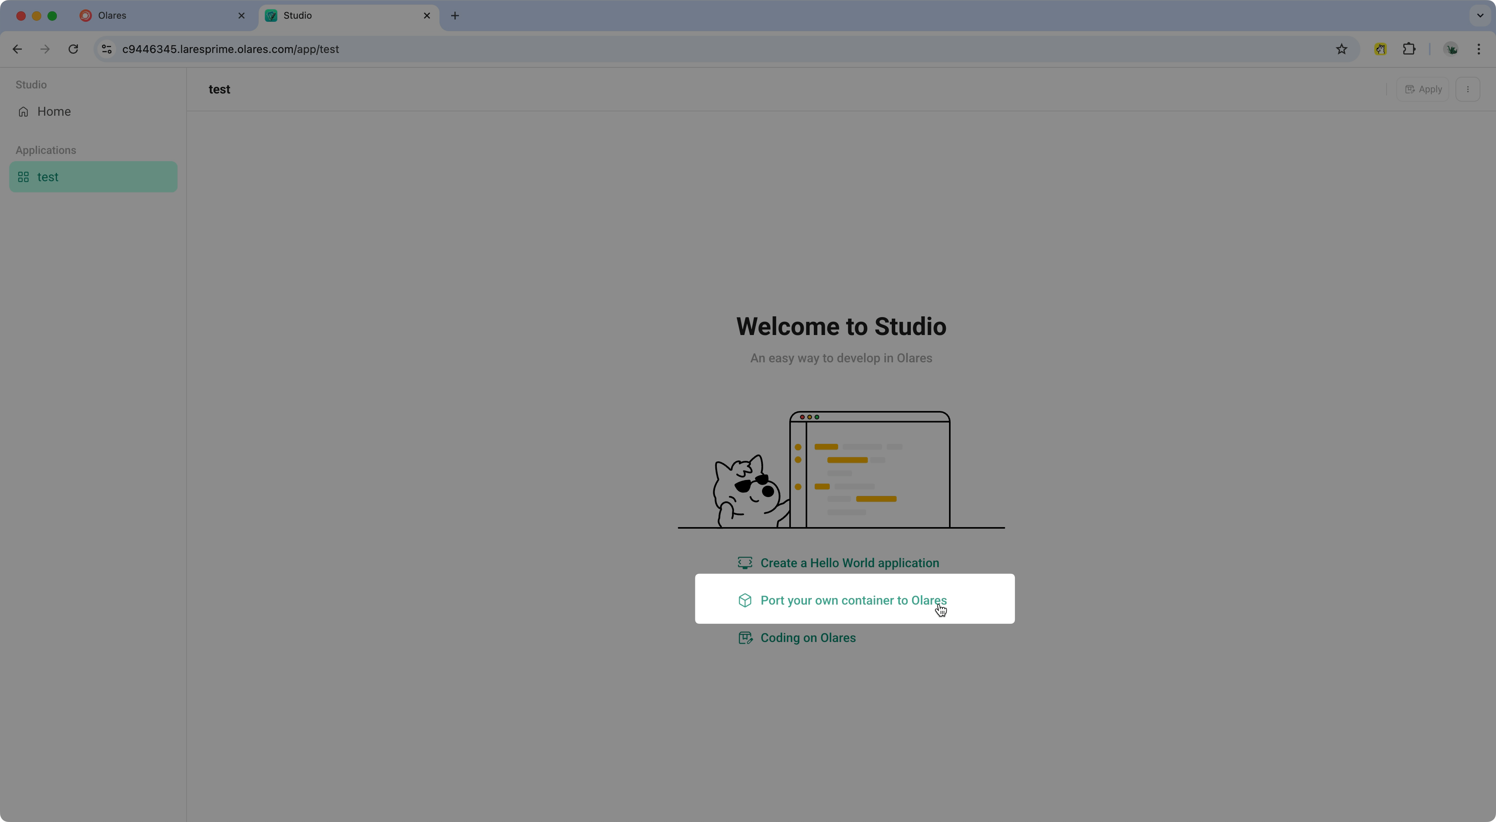Expand the tab search chevron
Image resolution: width=1496 pixels, height=822 pixels.
(x=1480, y=16)
